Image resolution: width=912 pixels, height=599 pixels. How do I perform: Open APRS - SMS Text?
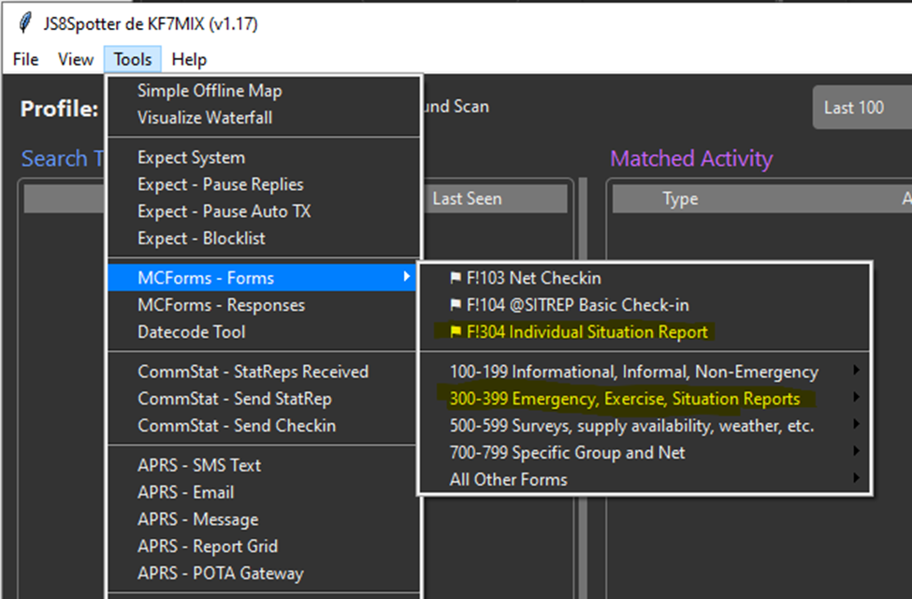tap(264, 465)
